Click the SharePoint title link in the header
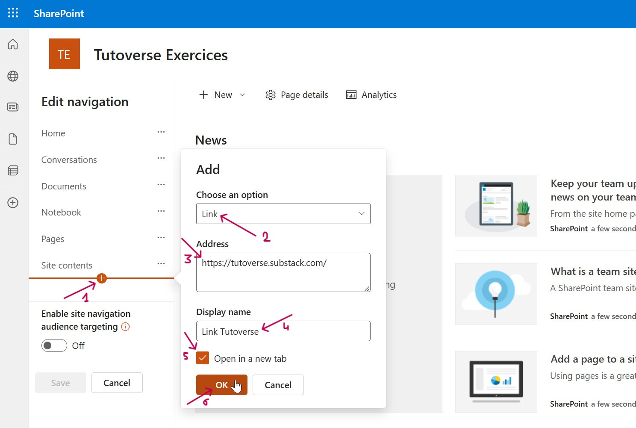 click(x=59, y=14)
